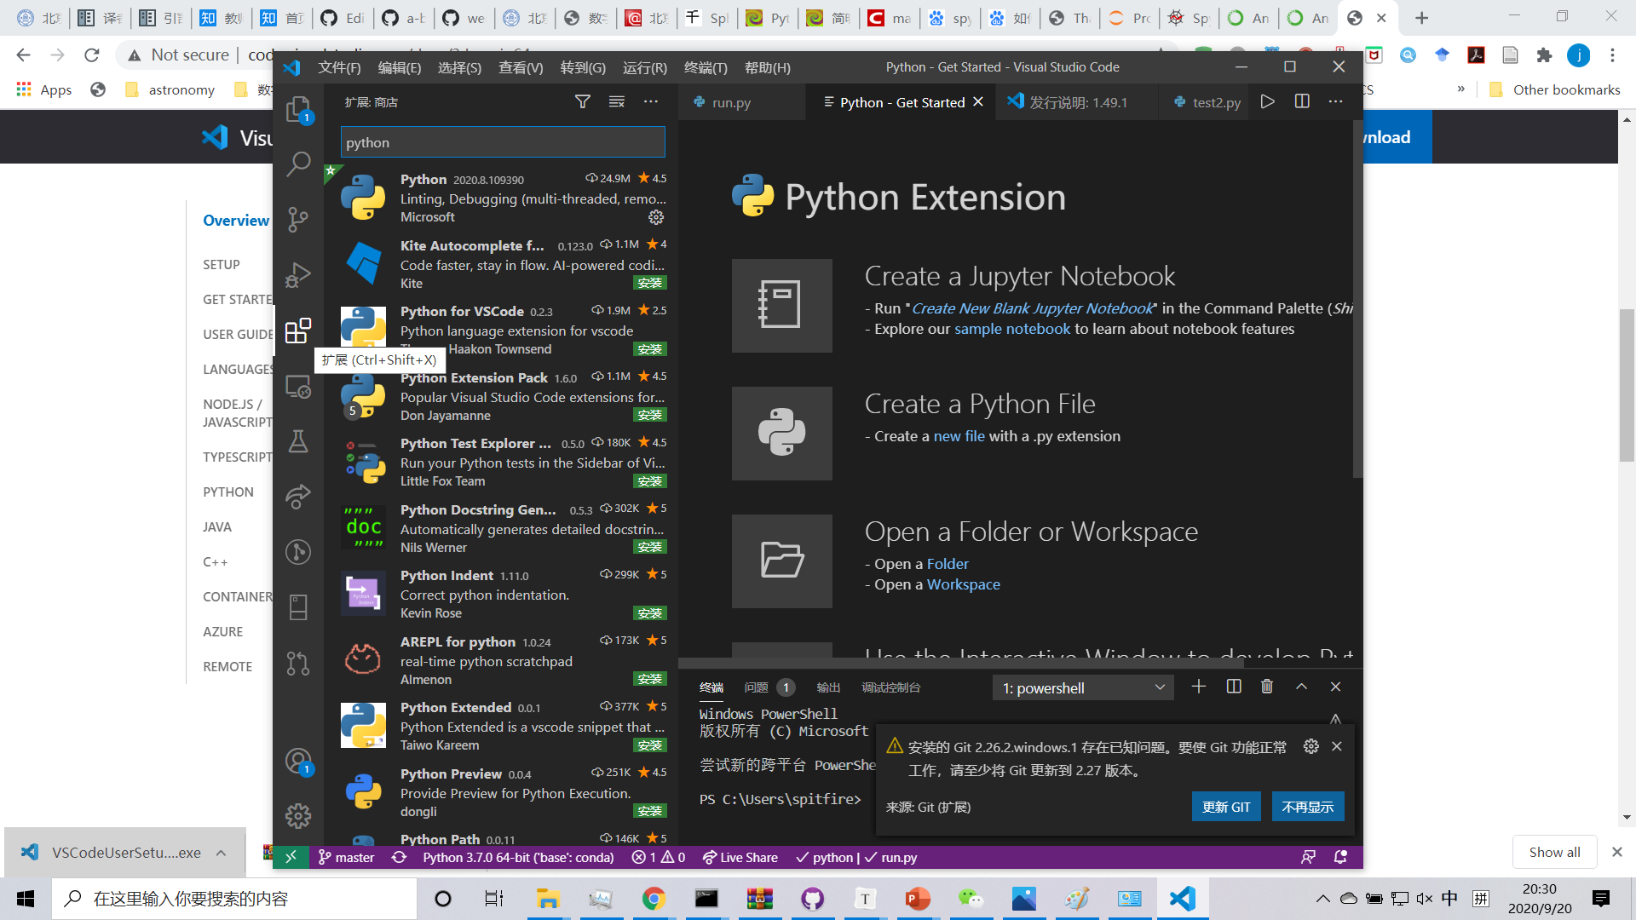The image size is (1636, 920).
Task: Switch to the 输出 panel tab
Action: [828, 687]
